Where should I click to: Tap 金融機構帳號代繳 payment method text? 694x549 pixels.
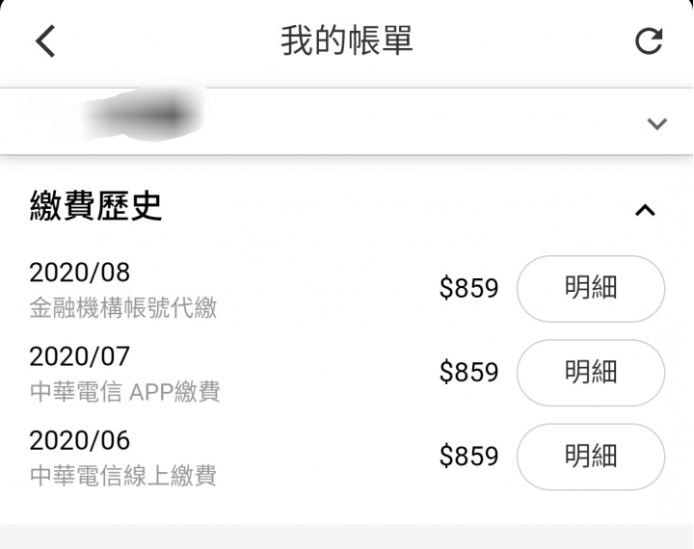(123, 308)
